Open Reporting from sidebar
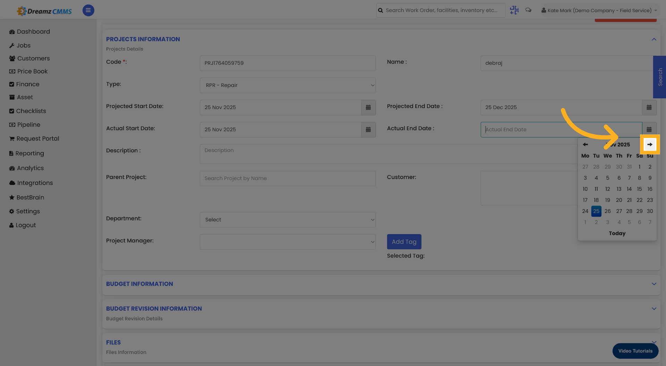The width and height of the screenshot is (666, 366). (x=26, y=153)
